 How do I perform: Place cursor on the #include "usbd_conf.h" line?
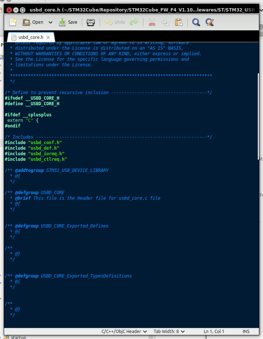point(33,143)
